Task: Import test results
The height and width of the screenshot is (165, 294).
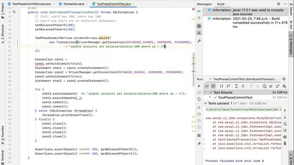Action: [x=271, y=86]
